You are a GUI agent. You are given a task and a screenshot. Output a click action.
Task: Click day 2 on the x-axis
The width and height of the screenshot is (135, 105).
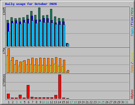[13, 102]
